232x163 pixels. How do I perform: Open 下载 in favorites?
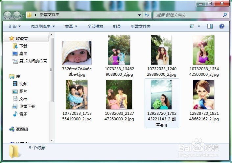[23, 46]
